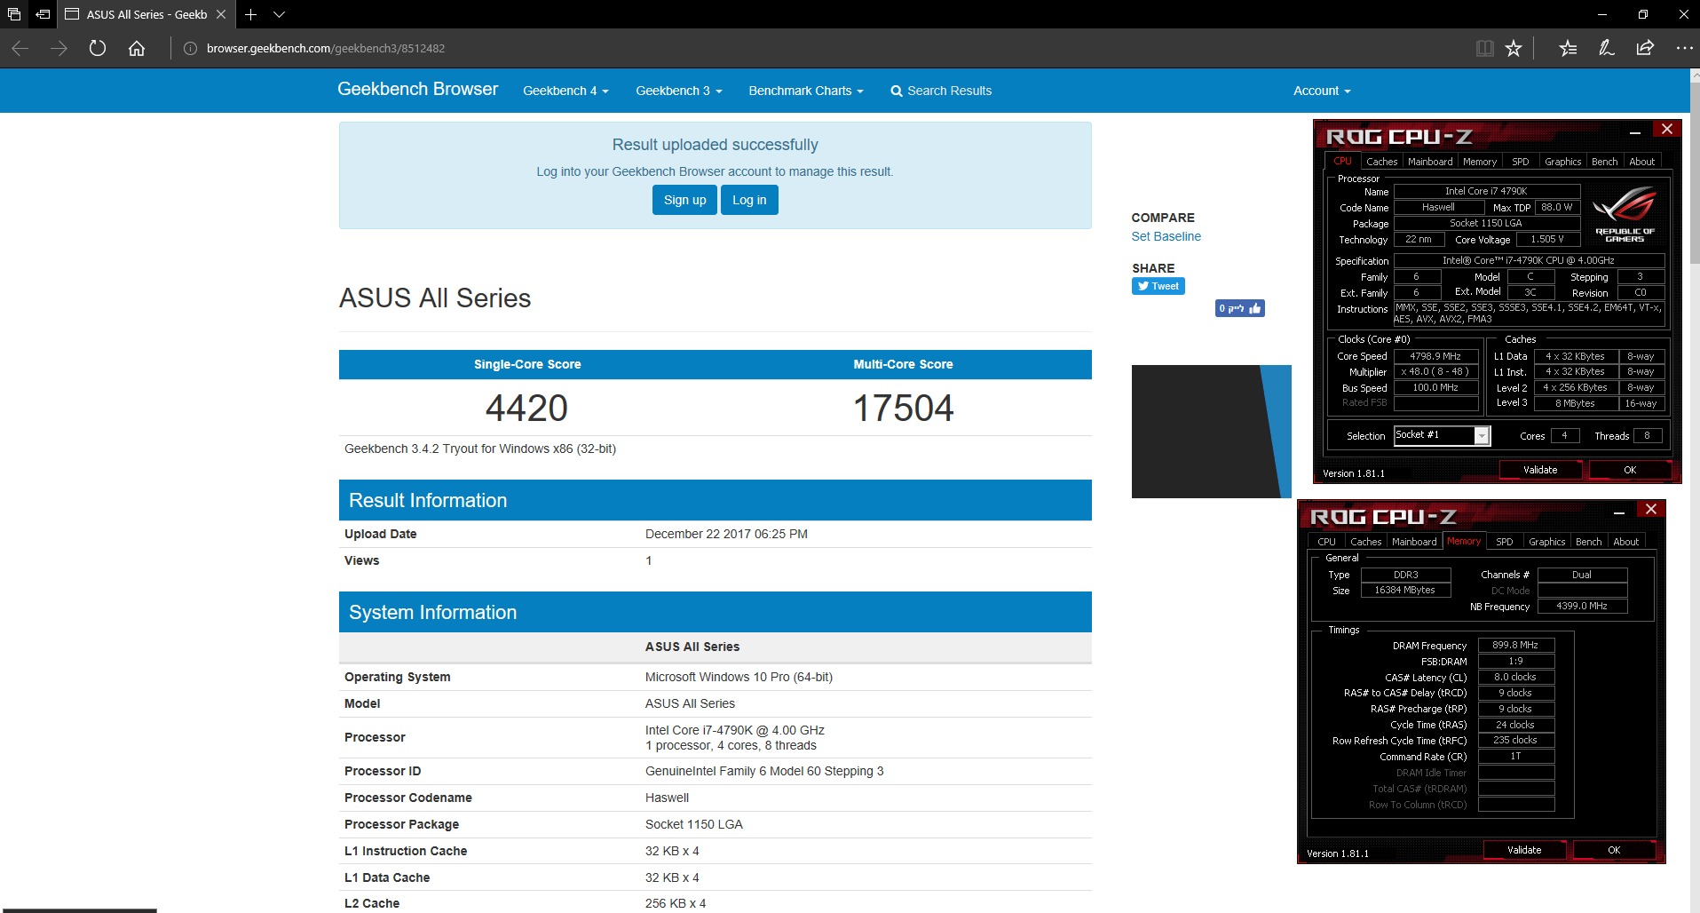Viewport: 1700px width, 913px height.
Task: Click DRAM Frequency 899.8 MHz value
Action: click(1515, 646)
